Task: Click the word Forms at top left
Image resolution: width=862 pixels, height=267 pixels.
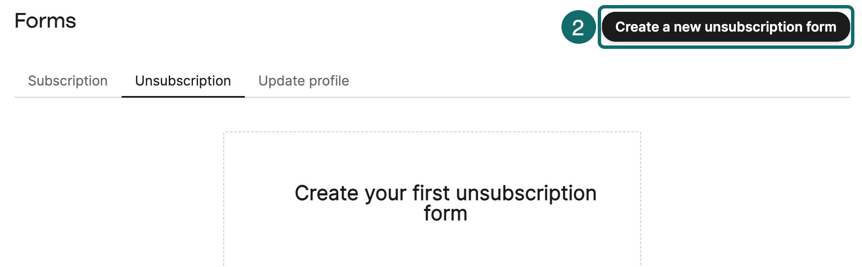Action: click(x=45, y=21)
